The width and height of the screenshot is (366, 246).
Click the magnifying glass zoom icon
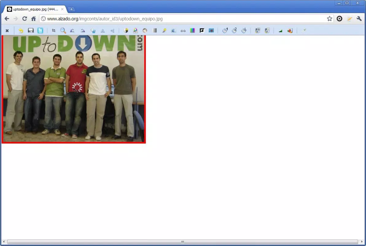63,30
